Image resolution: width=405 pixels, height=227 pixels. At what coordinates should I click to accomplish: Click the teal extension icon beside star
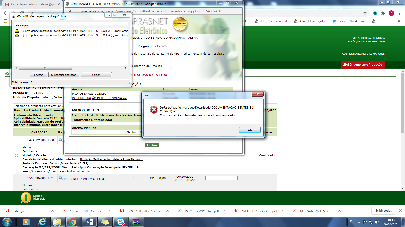[x=375, y=13]
